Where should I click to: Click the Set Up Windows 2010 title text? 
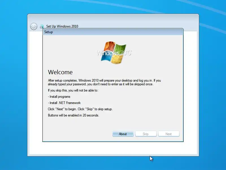click(x=62, y=26)
